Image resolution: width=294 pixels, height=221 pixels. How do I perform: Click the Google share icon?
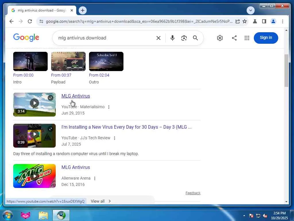[234, 38]
